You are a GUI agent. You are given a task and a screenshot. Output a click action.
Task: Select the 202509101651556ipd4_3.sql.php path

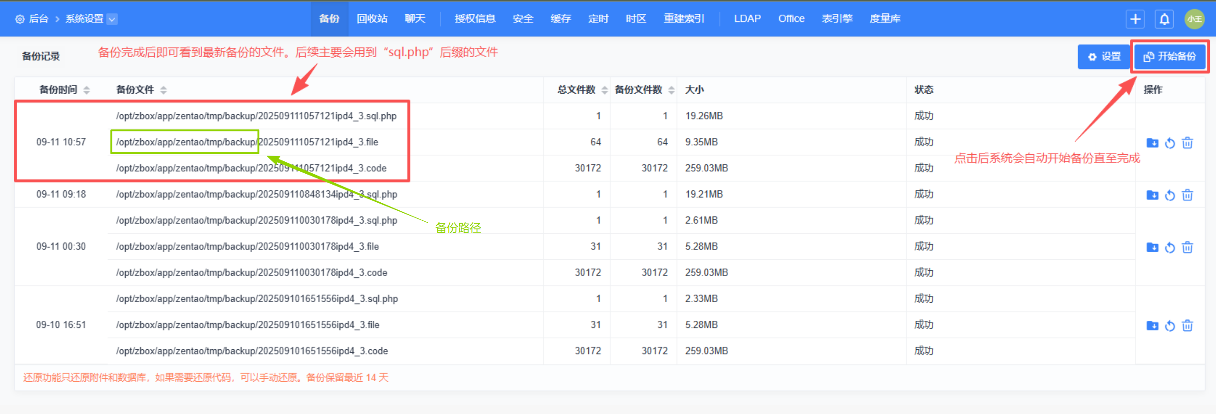(257, 299)
